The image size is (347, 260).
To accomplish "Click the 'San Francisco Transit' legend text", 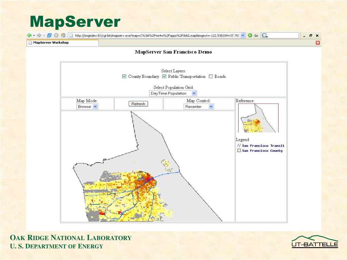I will click(263, 146).
